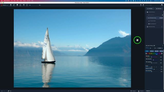The image size is (164, 92).
Task: Click the Add Look button
Action: [159, 9]
